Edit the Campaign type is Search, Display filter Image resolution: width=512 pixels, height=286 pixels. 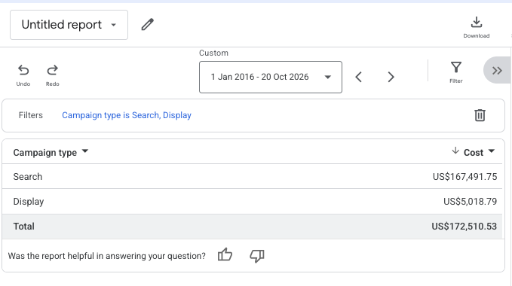coord(127,115)
